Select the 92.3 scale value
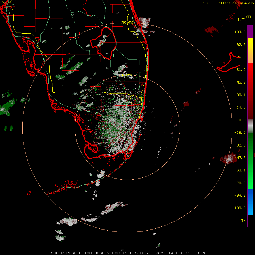The width and height of the screenshot is (255, 255). point(241,44)
